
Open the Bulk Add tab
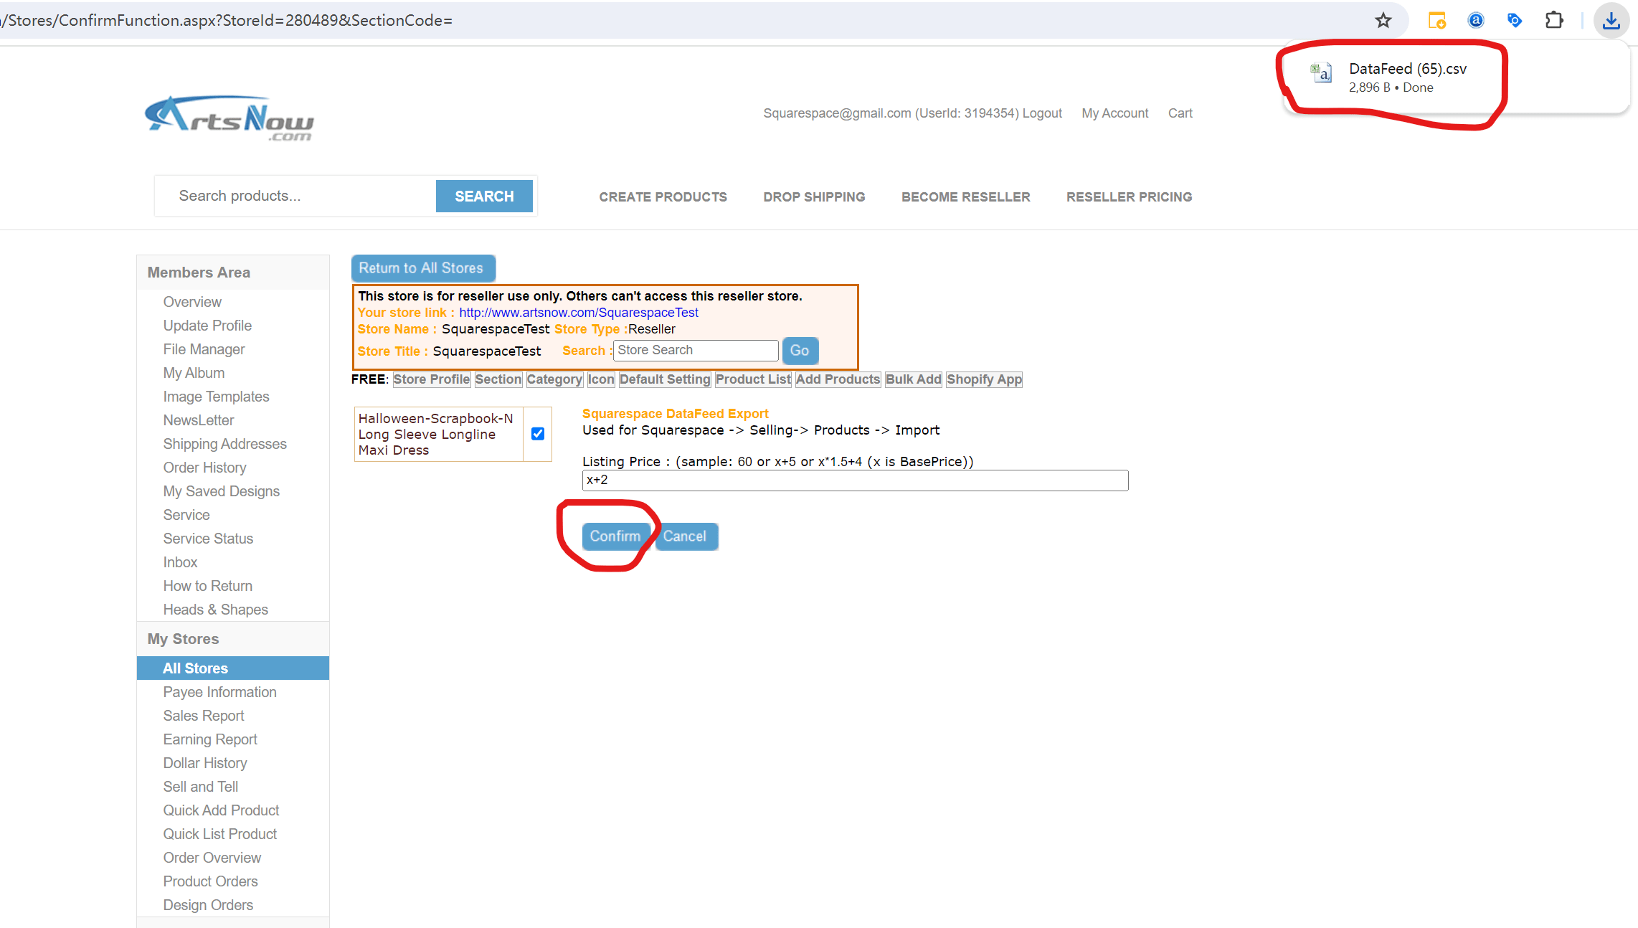click(x=913, y=379)
